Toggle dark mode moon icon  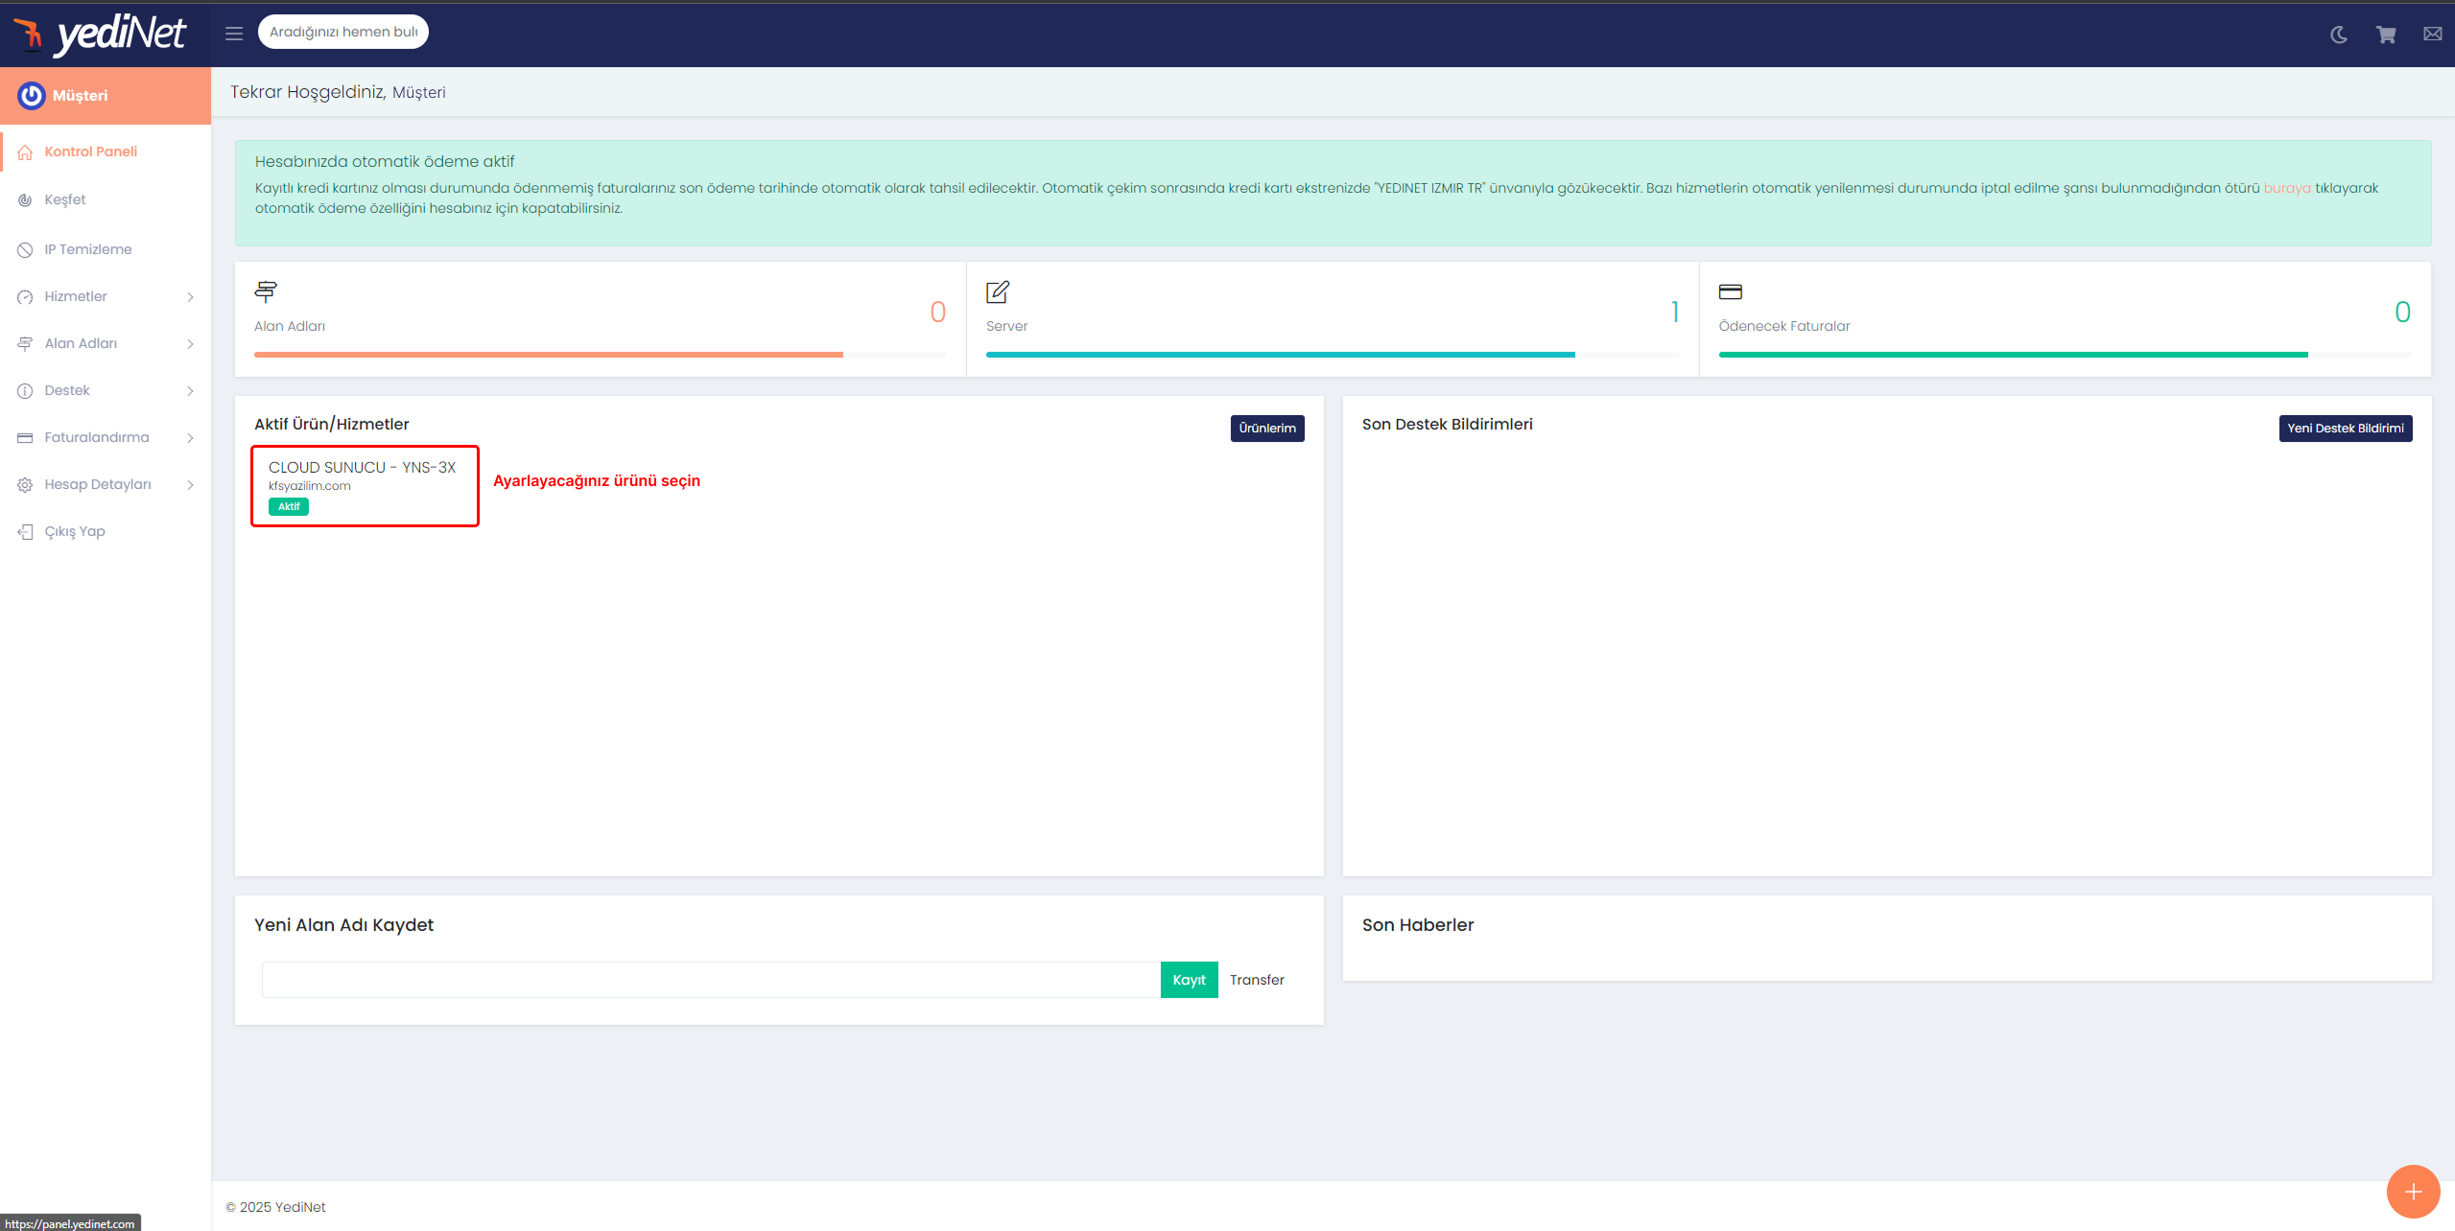click(2339, 35)
